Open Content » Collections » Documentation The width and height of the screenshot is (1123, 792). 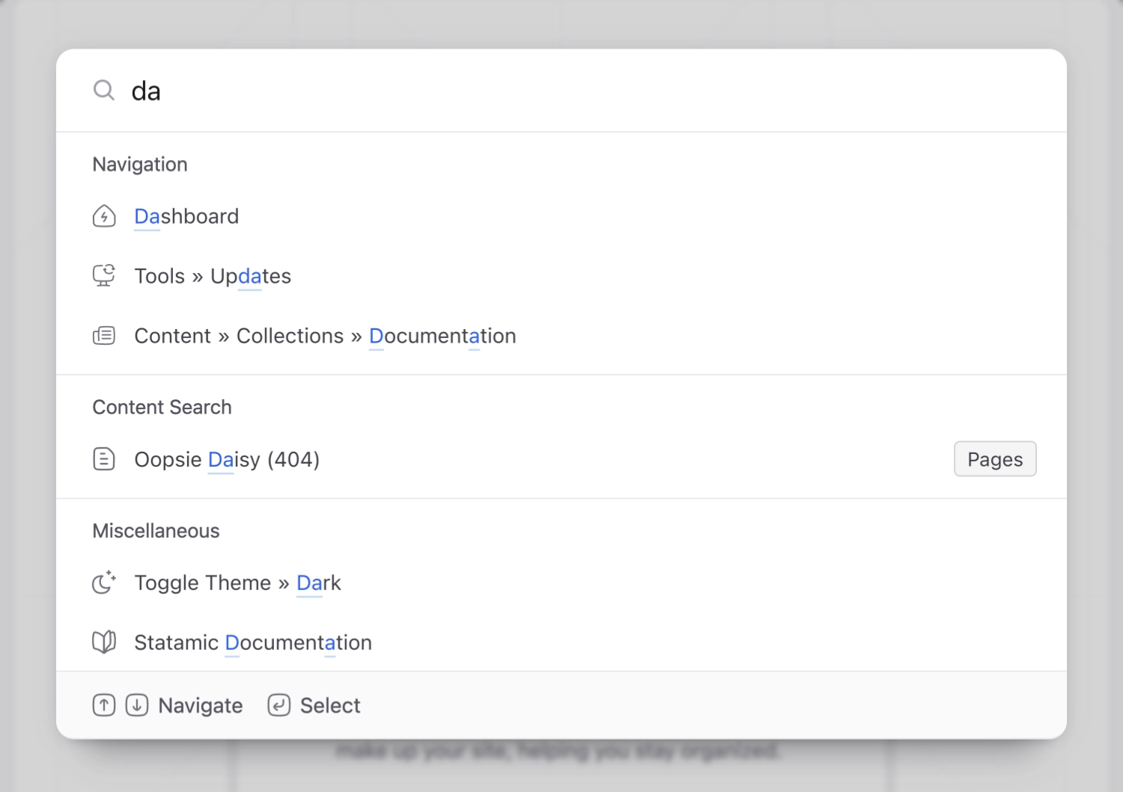click(325, 336)
